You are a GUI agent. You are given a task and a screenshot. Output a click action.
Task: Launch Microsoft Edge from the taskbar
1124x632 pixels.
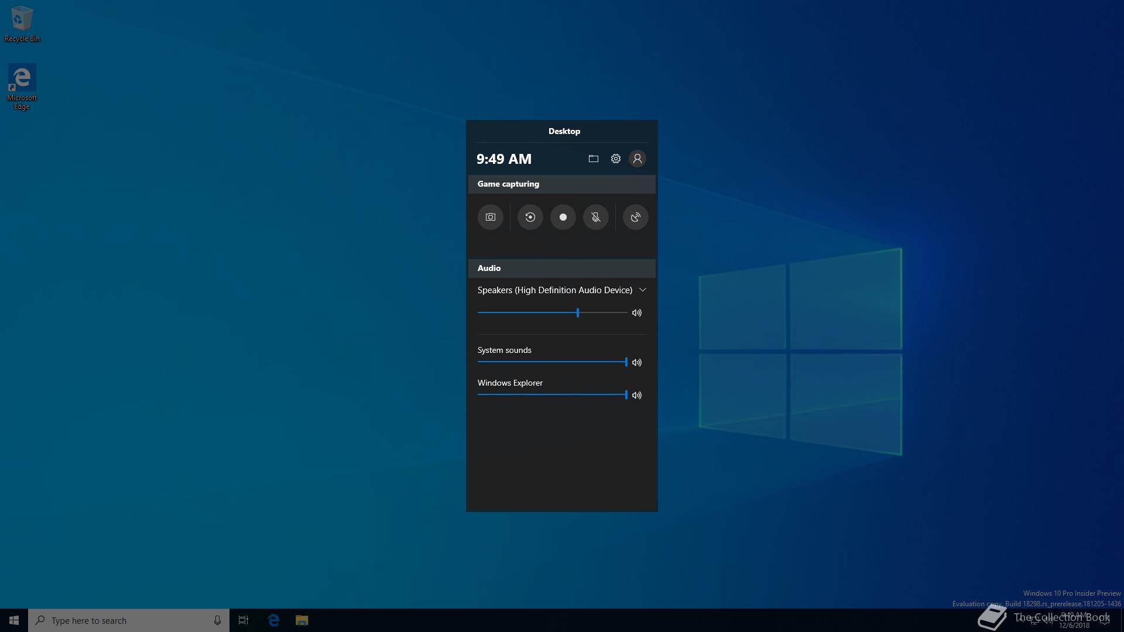coord(273,620)
